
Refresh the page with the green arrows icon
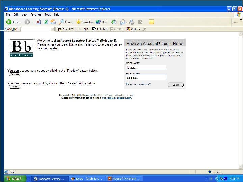click(x=46, y=22)
